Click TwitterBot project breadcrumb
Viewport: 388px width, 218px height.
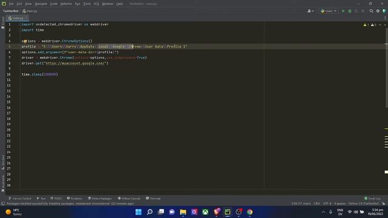click(11, 11)
